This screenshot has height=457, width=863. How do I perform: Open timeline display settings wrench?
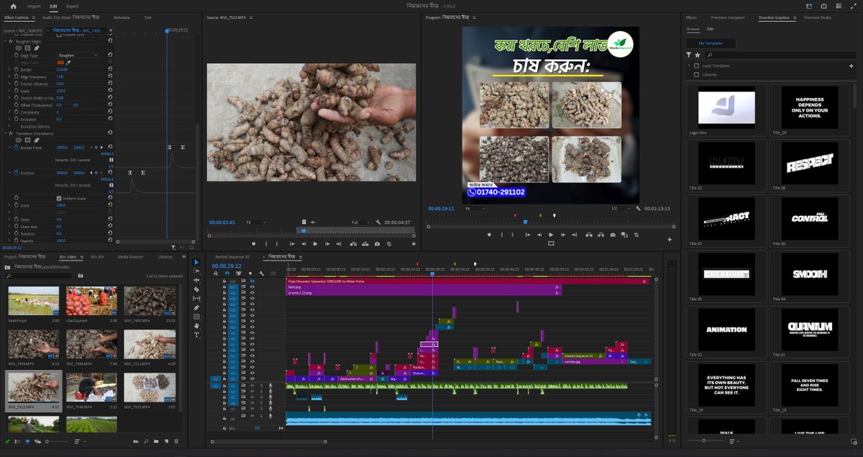(262, 273)
